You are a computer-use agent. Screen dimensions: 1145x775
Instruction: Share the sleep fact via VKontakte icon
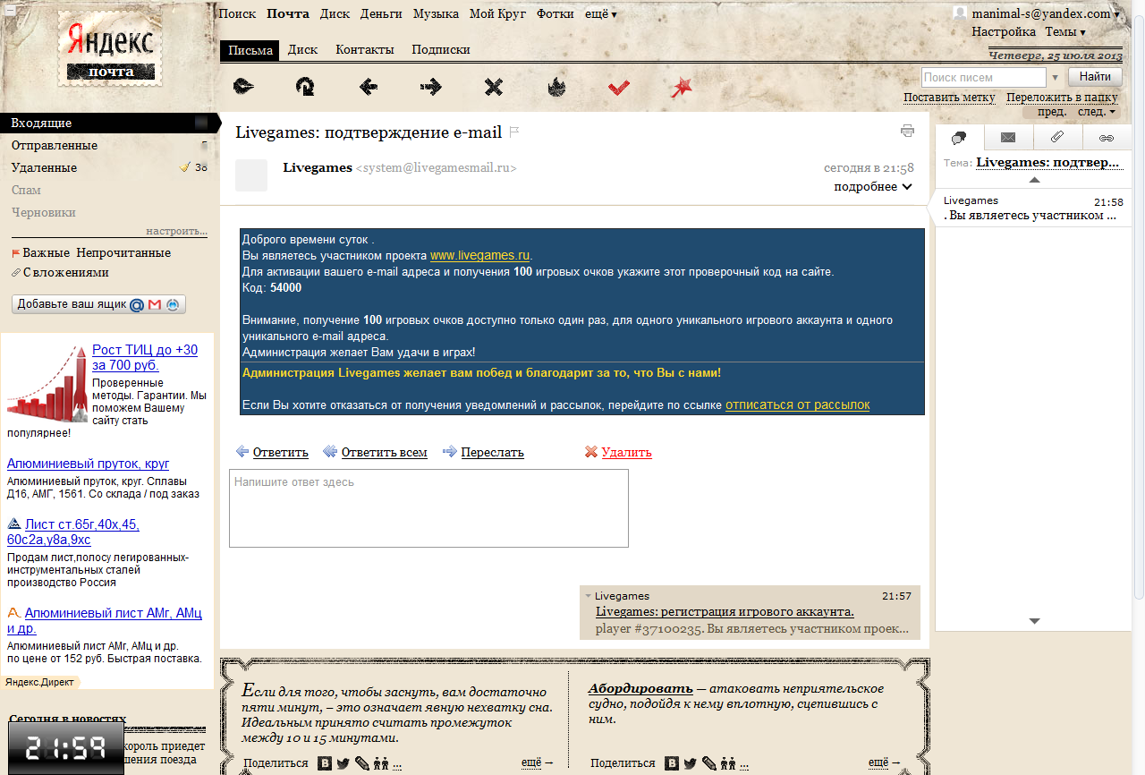[325, 763]
